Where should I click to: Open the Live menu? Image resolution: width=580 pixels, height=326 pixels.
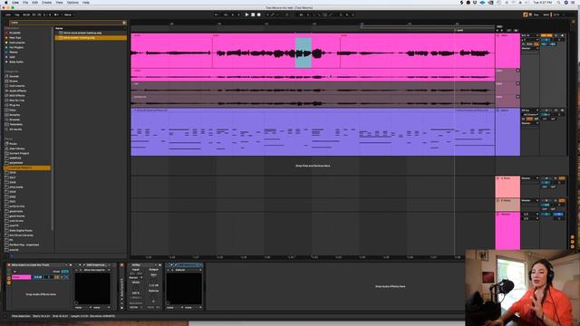click(15, 3)
